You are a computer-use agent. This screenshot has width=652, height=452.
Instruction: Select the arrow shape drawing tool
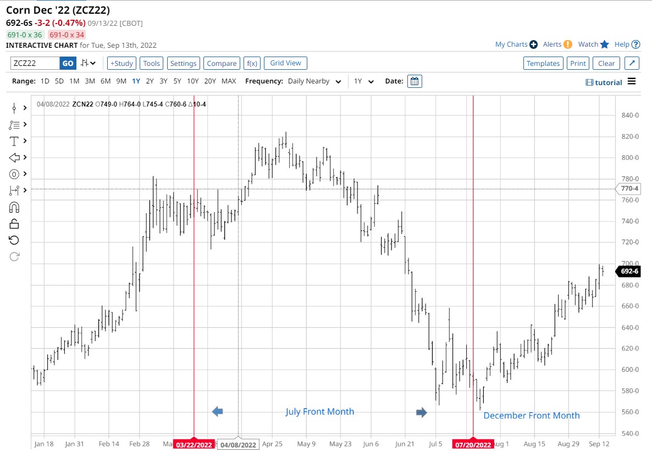click(14, 158)
